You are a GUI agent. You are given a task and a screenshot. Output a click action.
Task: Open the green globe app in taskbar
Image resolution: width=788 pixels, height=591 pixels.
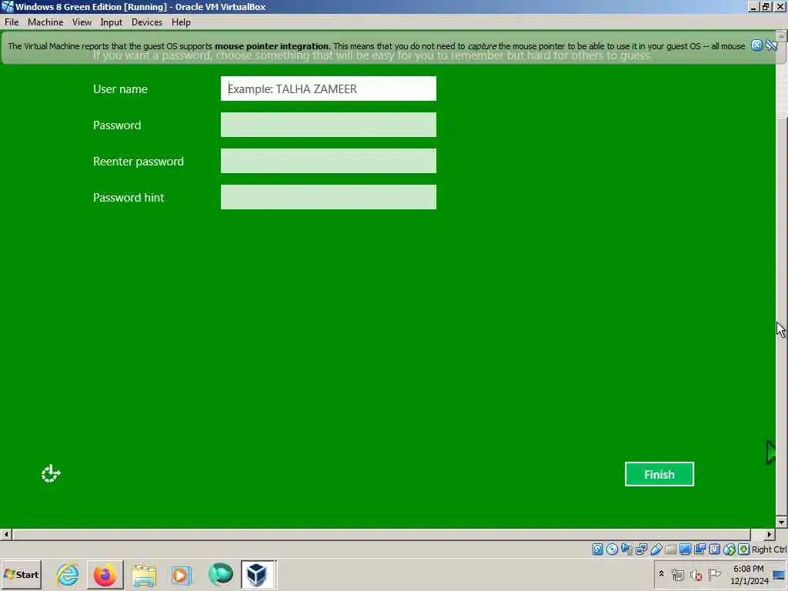click(x=220, y=574)
